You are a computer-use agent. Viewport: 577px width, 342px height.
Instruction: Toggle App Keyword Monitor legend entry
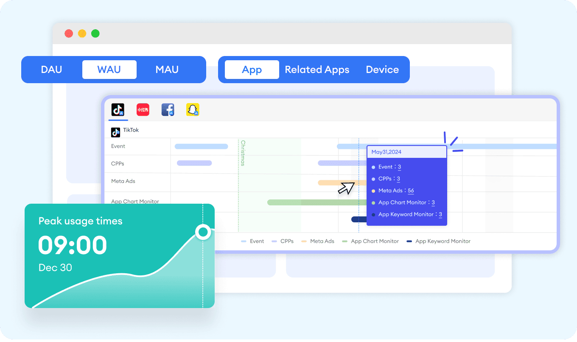pos(439,241)
